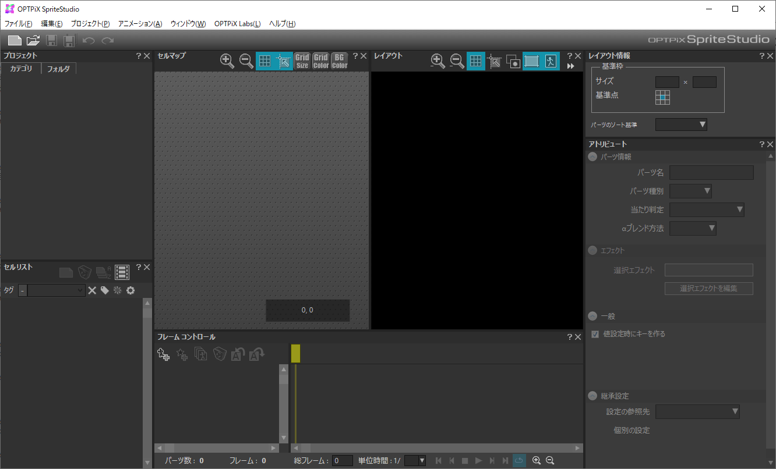Open パーツ種別 dropdown
Screen dimensions: 776x469
tap(691, 191)
